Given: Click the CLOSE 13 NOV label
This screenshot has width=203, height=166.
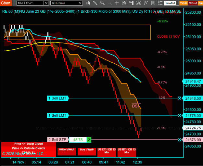Looking at the screenshot, I should pyautogui.click(x=168, y=37).
